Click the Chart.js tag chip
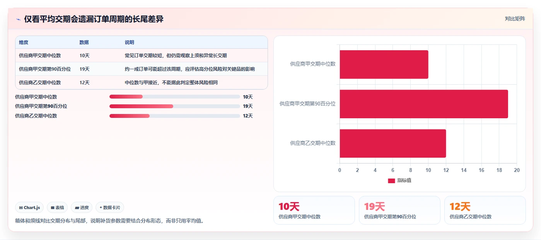This screenshot has width=541, height=240. [x=30, y=208]
